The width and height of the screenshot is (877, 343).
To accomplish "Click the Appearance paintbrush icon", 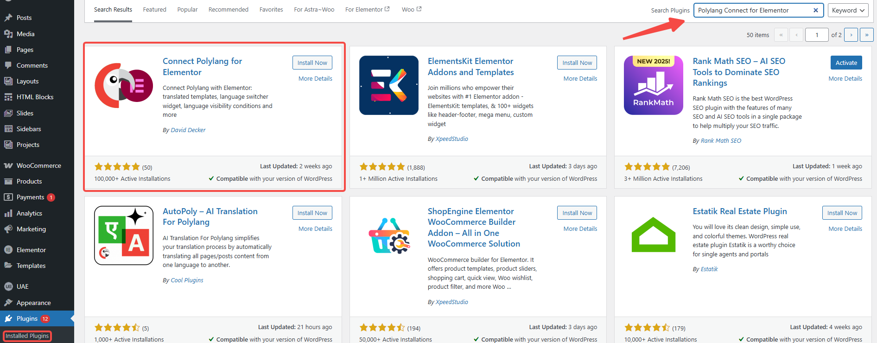I will tap(8, 303).
